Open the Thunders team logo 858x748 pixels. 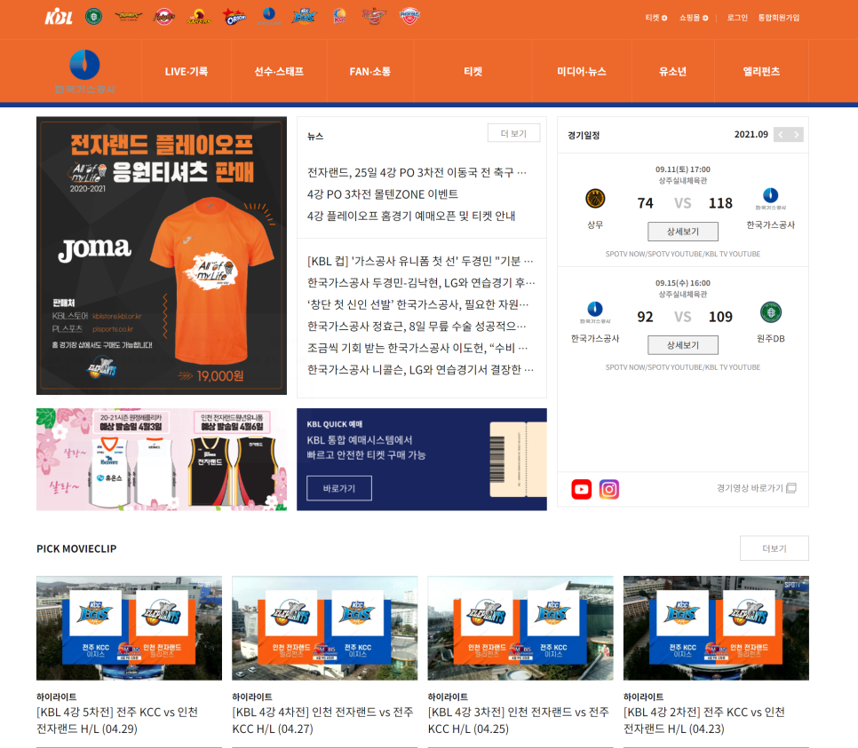pos(129,16)
